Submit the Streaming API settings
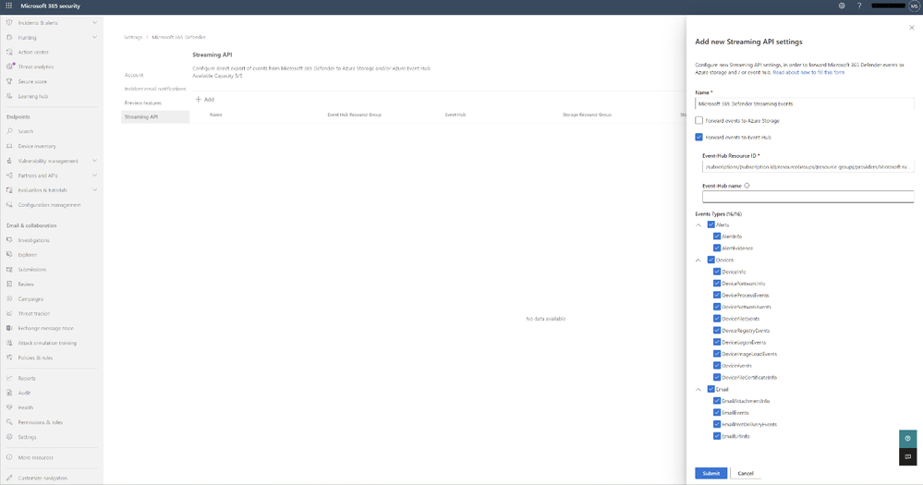The height and width of the screenshot is (485, 923). point(710,473)
